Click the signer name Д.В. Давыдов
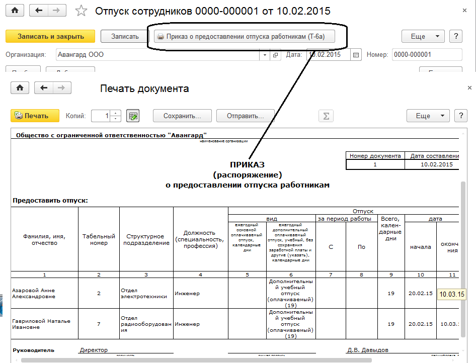 368,350
